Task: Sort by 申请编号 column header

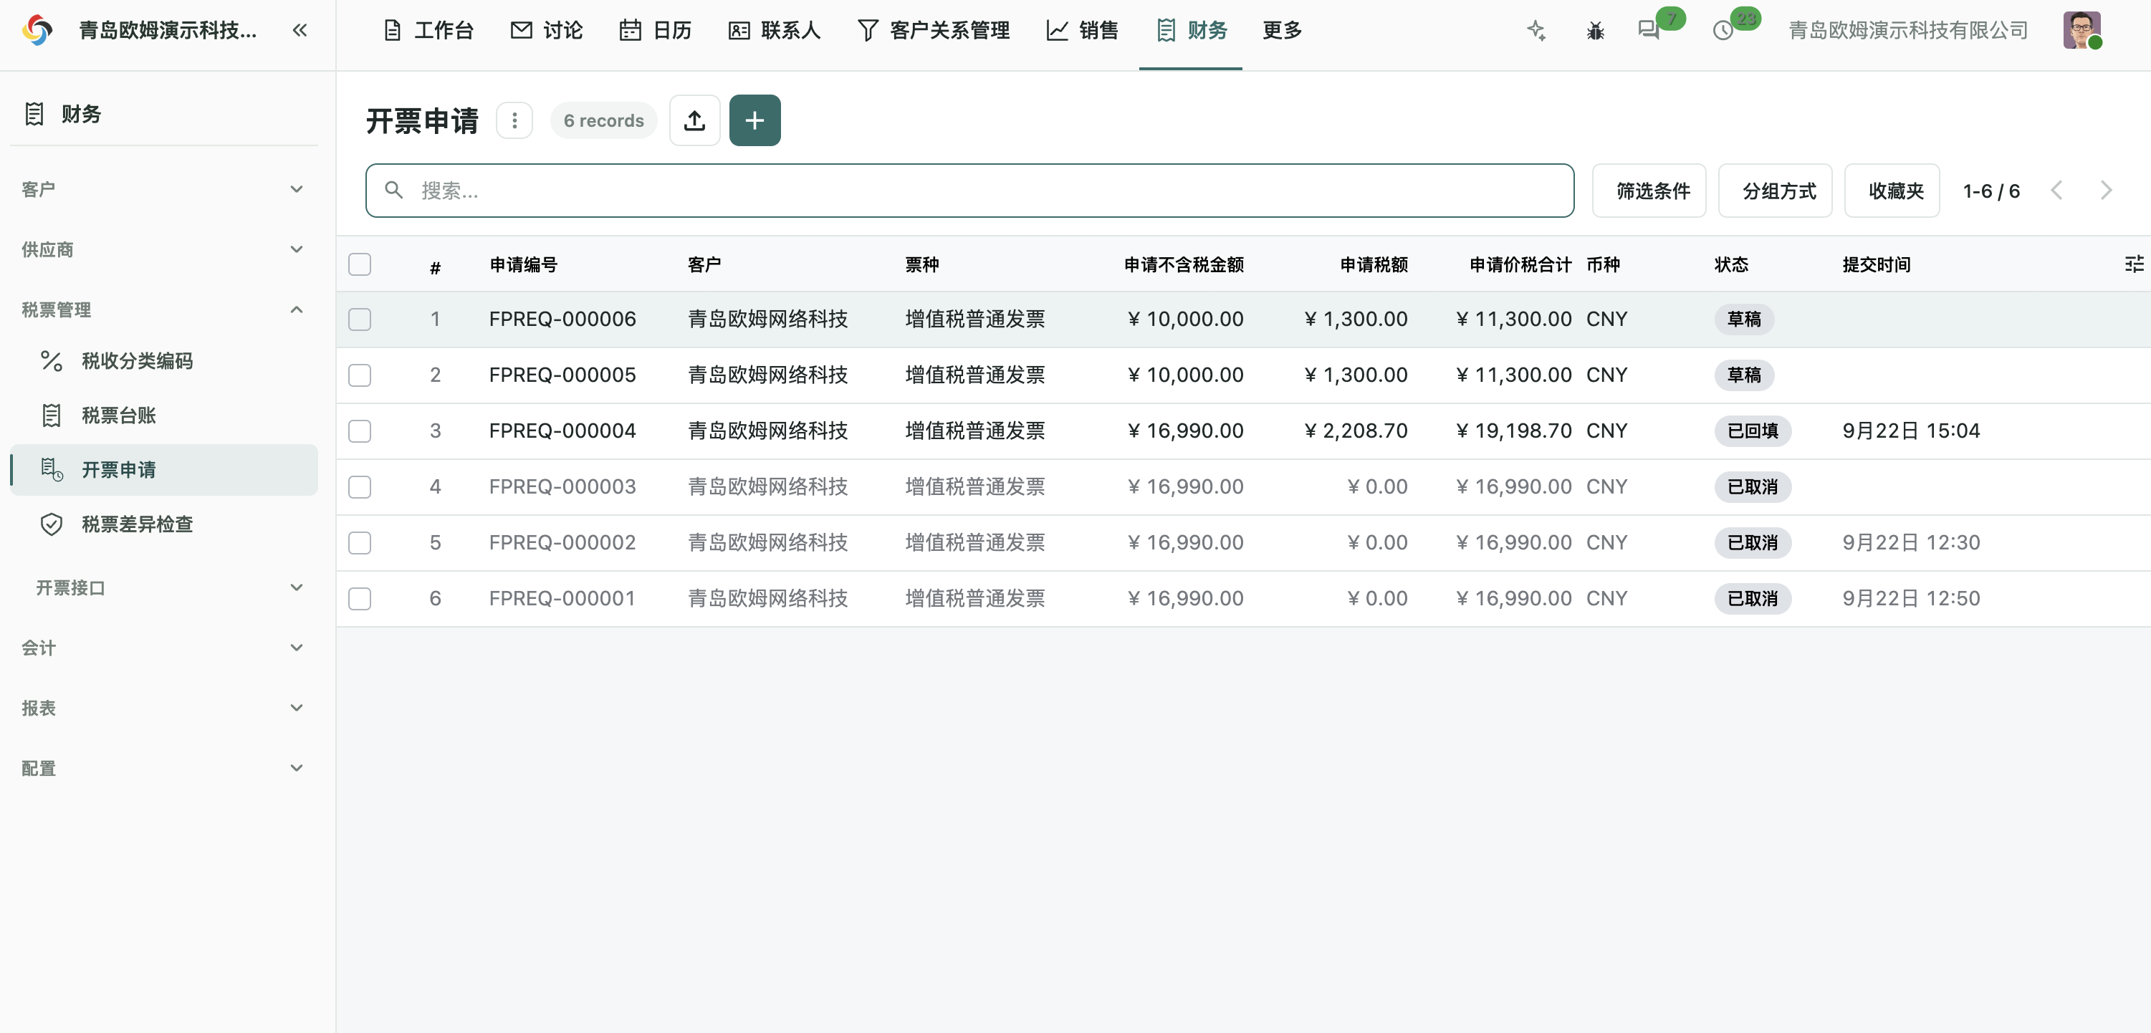Action: (524, 265)
